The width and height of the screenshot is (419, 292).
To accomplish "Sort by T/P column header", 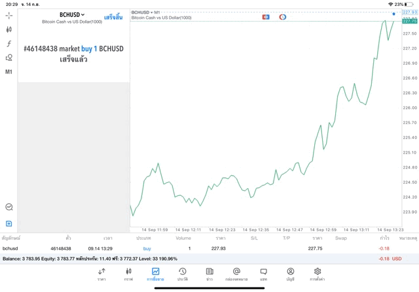I will tap(287, 238).
